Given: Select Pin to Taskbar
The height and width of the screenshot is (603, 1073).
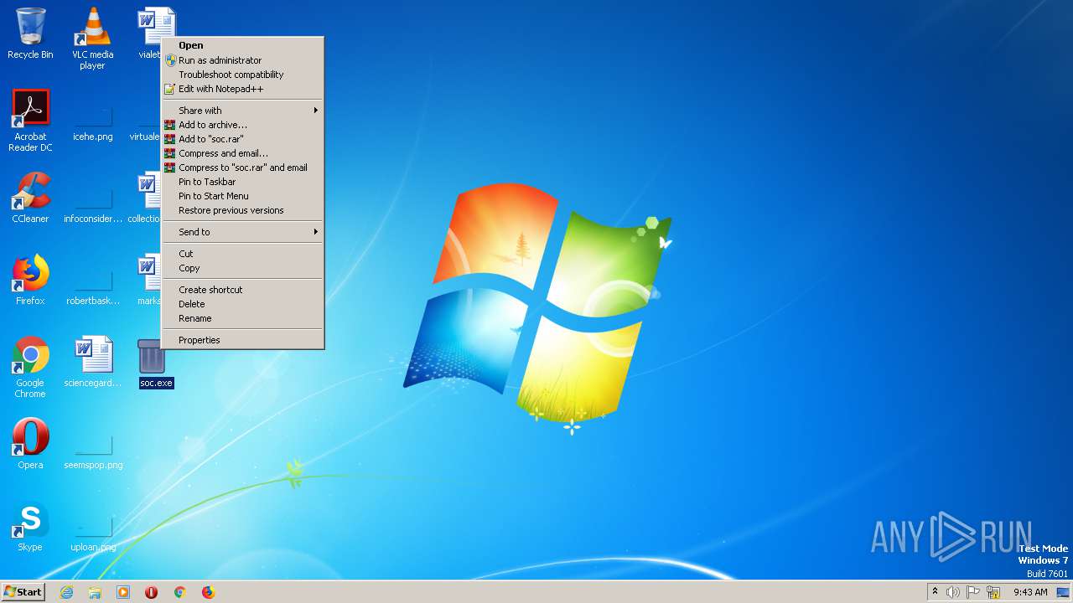Looking at the screenshot, I should tap(242, 182).
